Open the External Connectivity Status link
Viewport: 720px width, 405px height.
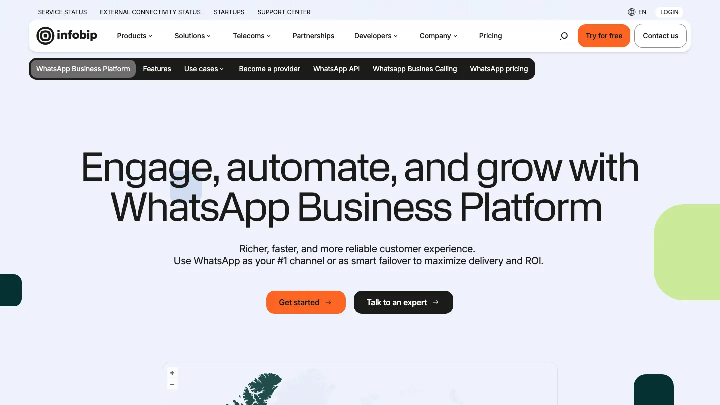pos(150,12)
